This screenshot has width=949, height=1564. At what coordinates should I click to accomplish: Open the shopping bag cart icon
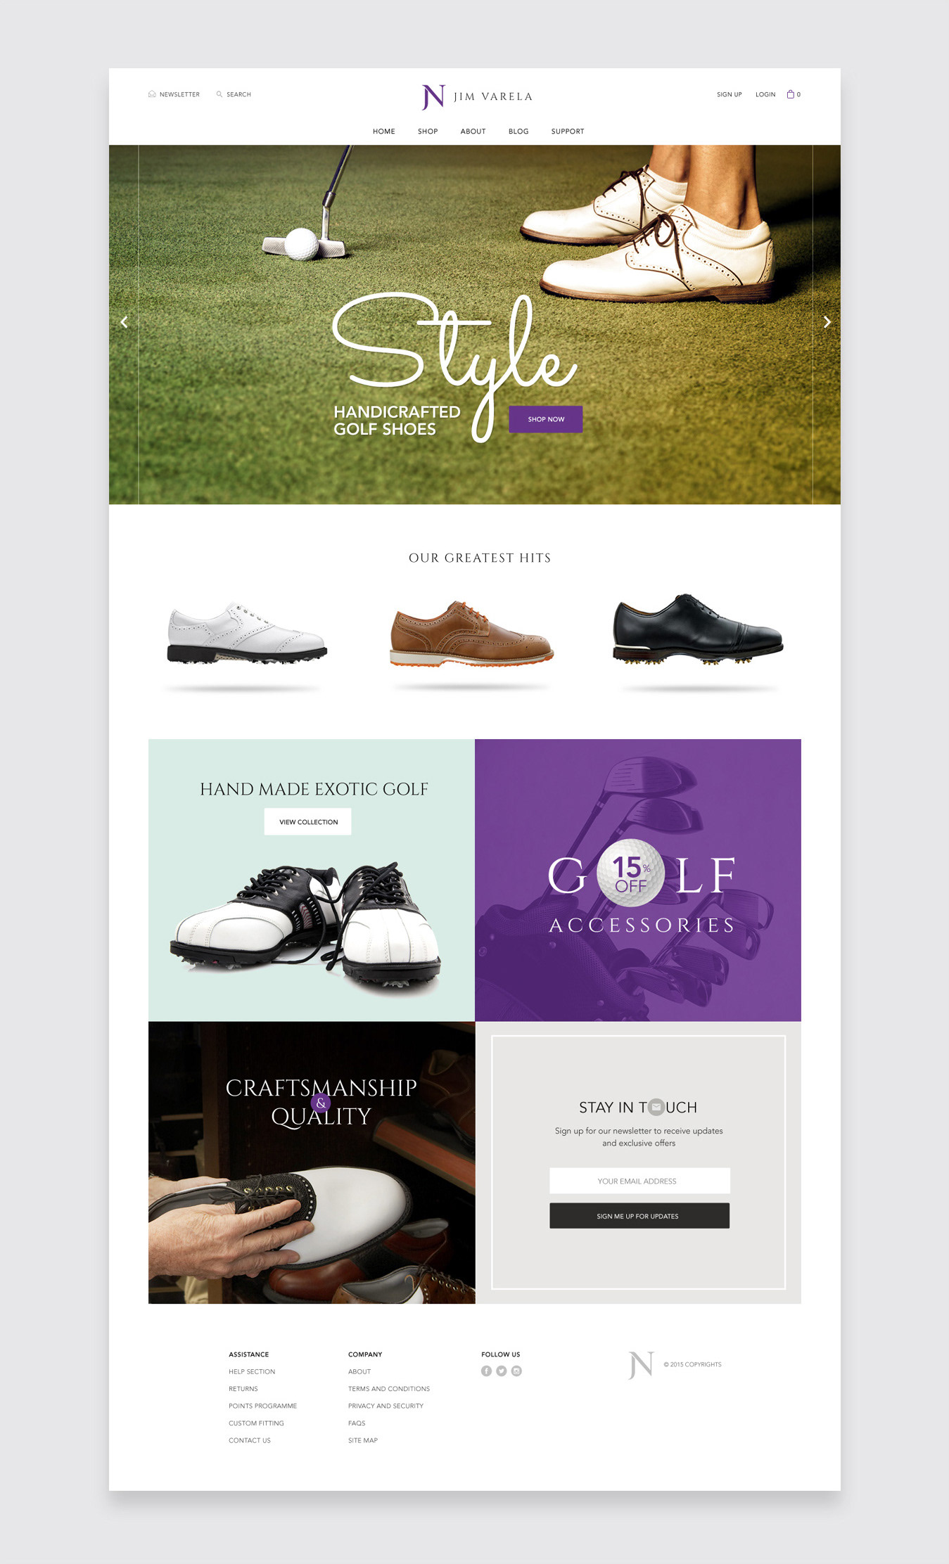(790, 94)
